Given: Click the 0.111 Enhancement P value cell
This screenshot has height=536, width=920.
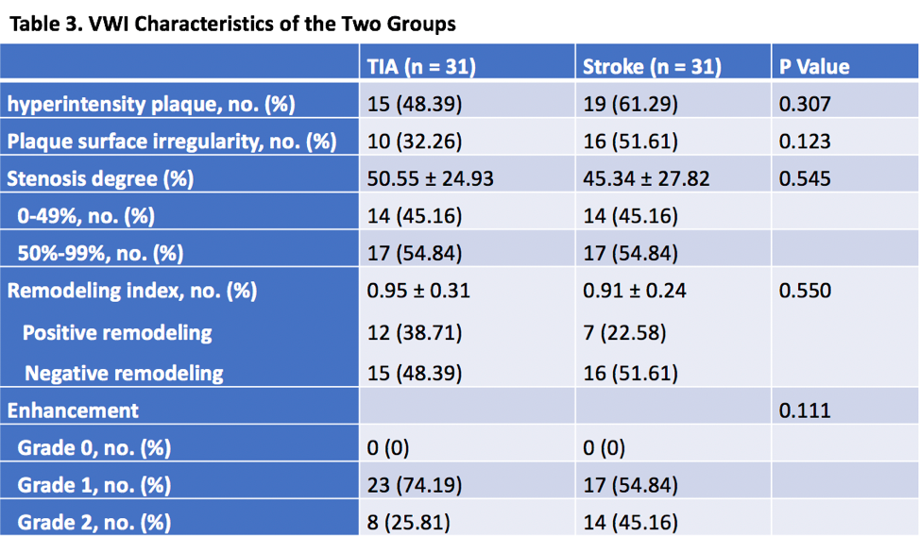Looking at the screenshot, I should (805, 410).
